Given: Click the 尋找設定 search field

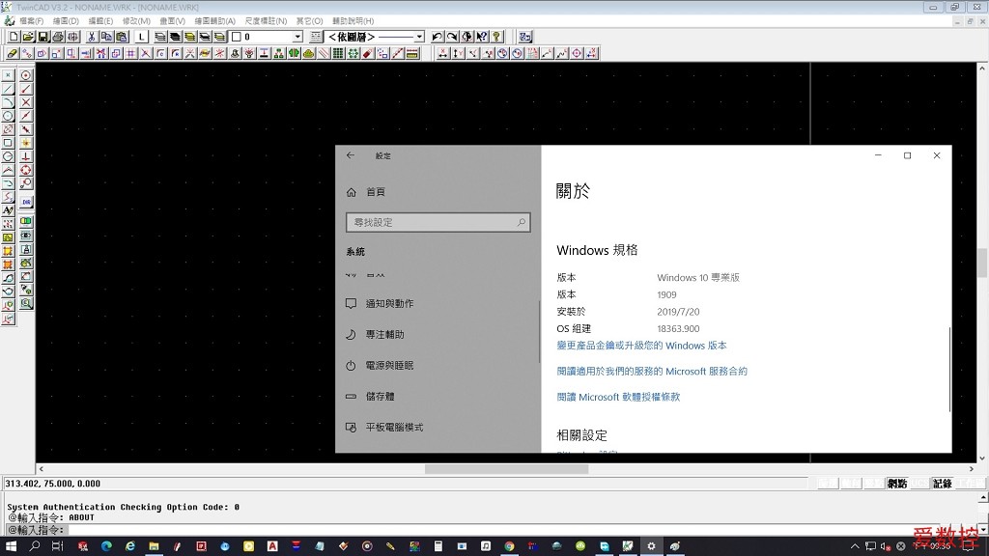Looking at the screenshot, I should coord(438,222).
